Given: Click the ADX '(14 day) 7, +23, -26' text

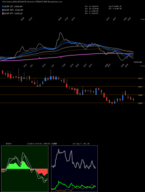Looking at the screenshot, I should 81,144.
